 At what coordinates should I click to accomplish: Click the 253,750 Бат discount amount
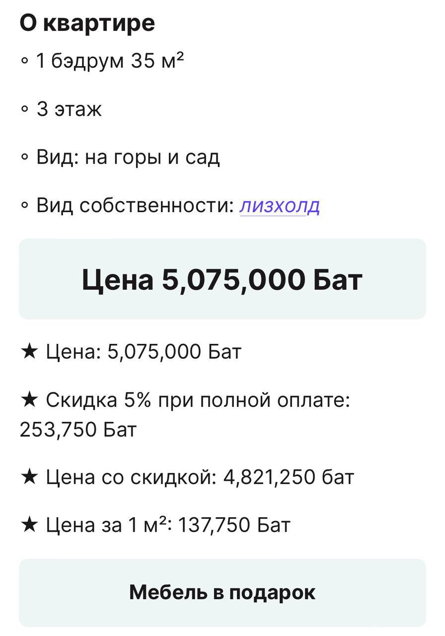(78, 430)
